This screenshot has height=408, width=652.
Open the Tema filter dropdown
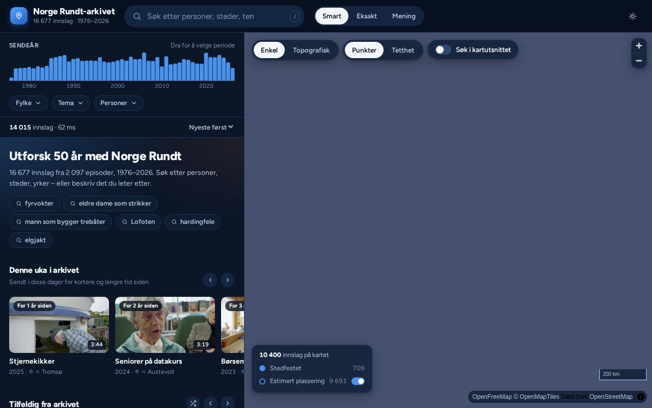click(x=71, y=103)
